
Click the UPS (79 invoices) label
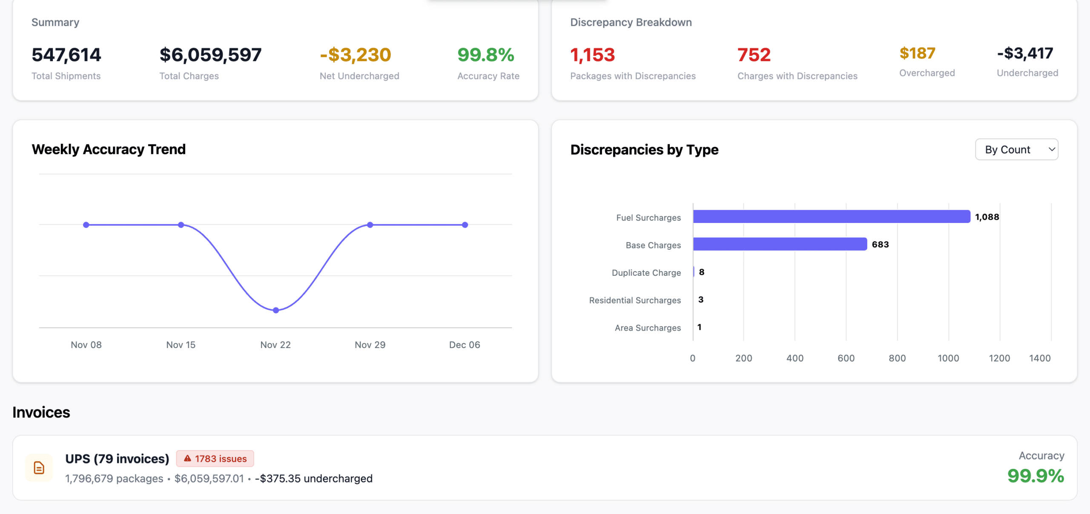tap(117, 459)
